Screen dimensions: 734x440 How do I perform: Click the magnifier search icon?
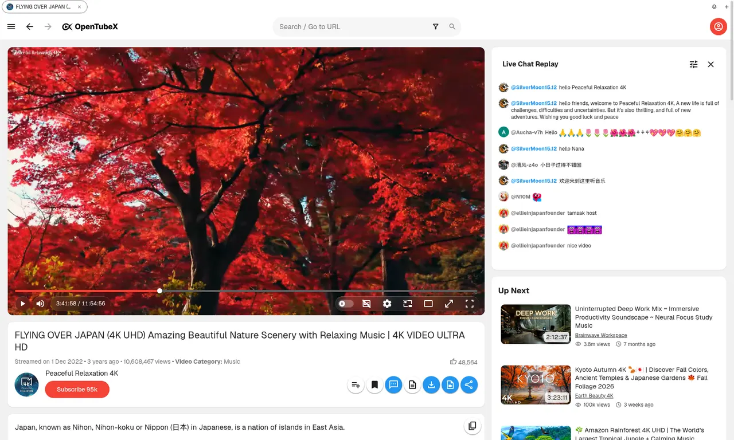[452, 27]
